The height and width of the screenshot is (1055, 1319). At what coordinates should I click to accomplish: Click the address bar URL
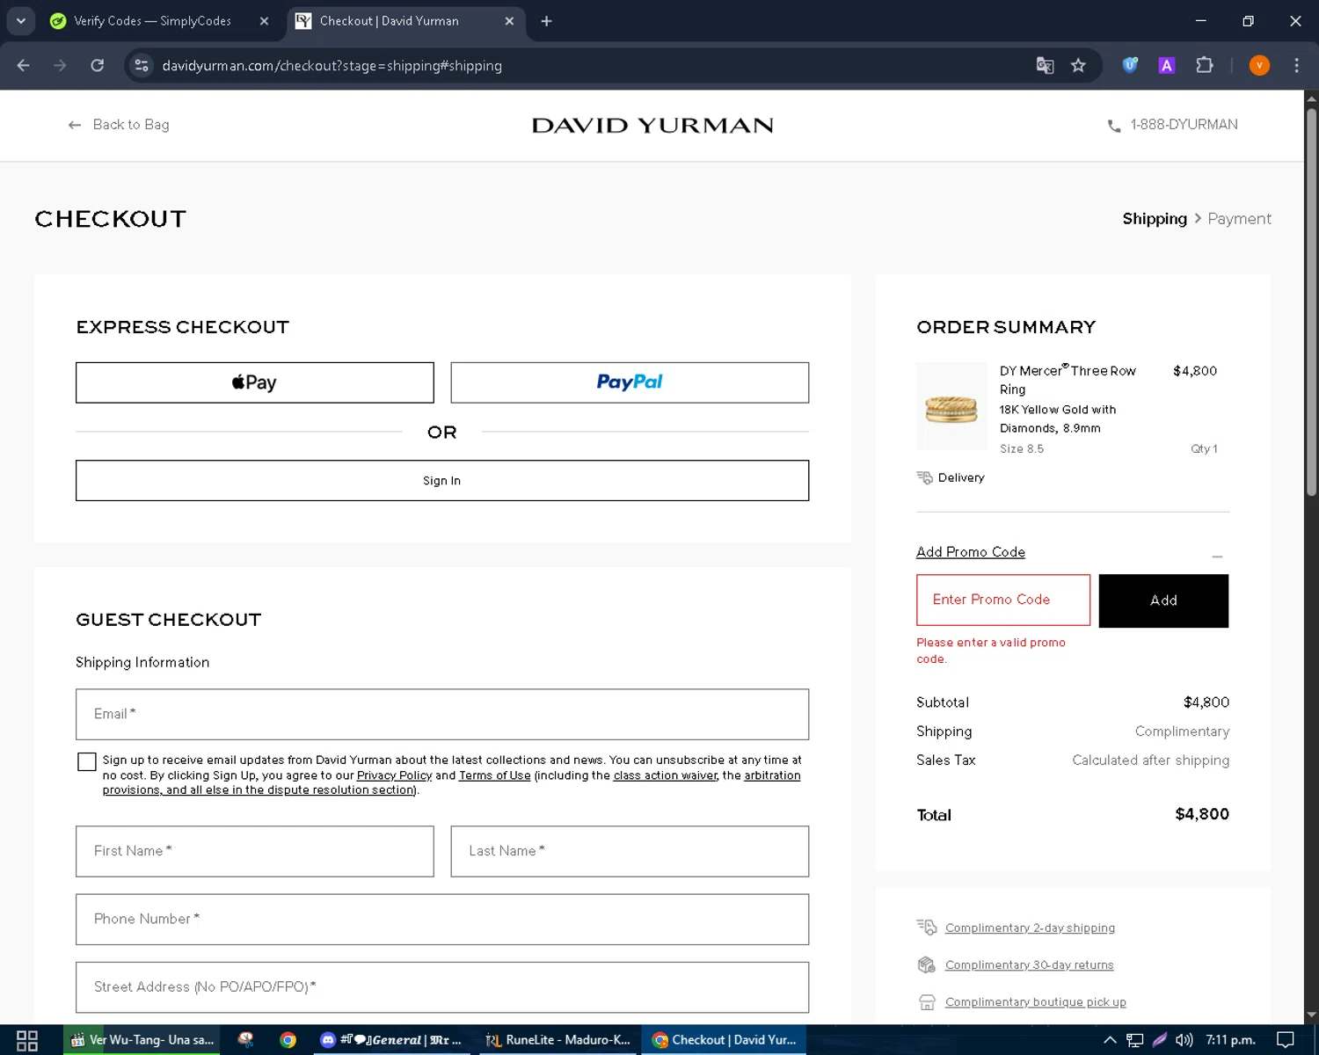(x=332, y=66)
